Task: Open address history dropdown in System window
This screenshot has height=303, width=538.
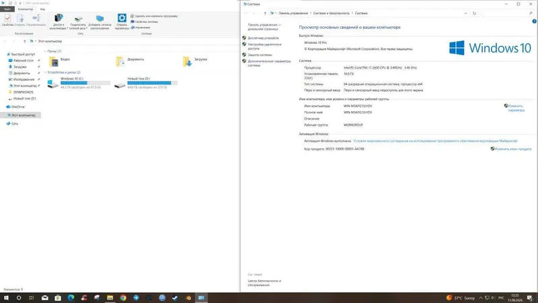Action: (465, 13)
